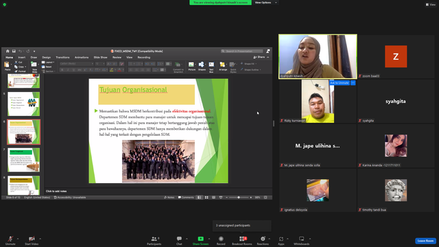Select Karina Ananda's participant tile
The image size is (439, 247).
(396, 146)
